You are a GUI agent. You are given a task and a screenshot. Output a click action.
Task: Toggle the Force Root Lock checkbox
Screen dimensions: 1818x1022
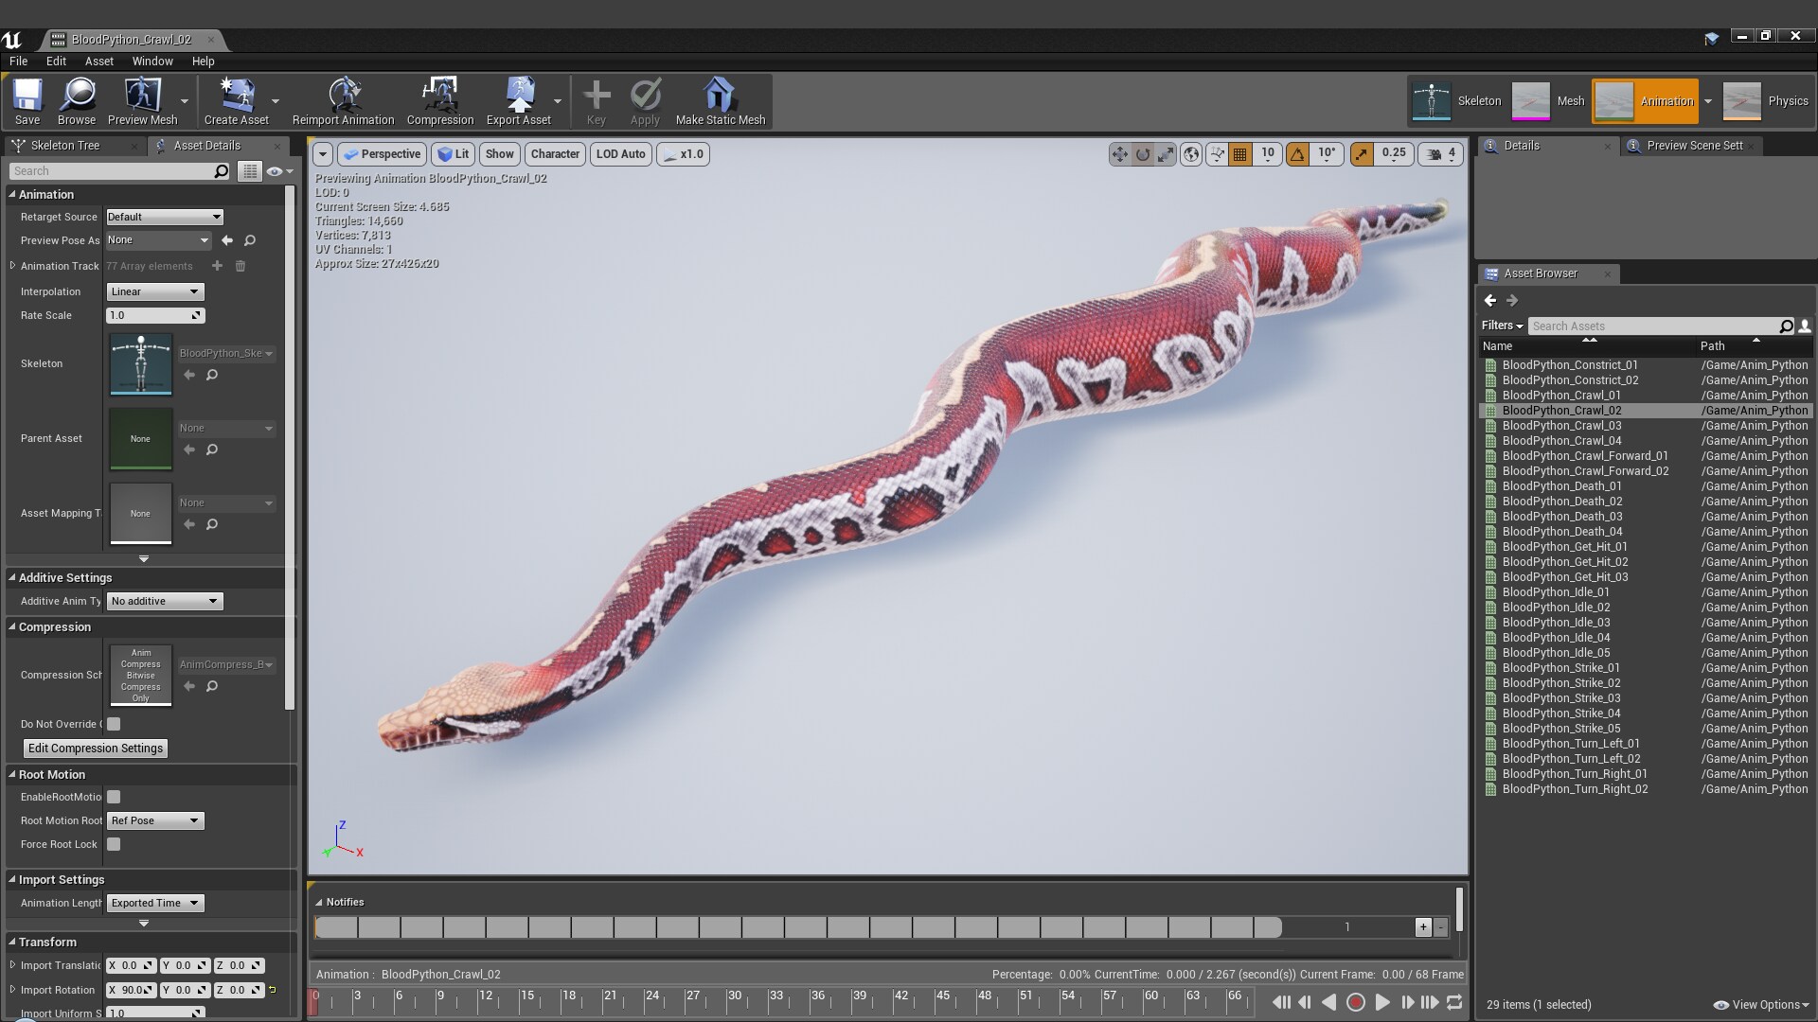click(114, 844)
